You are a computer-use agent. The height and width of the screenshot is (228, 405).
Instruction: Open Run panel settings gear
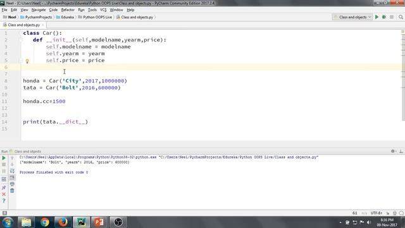pos(393,151)
